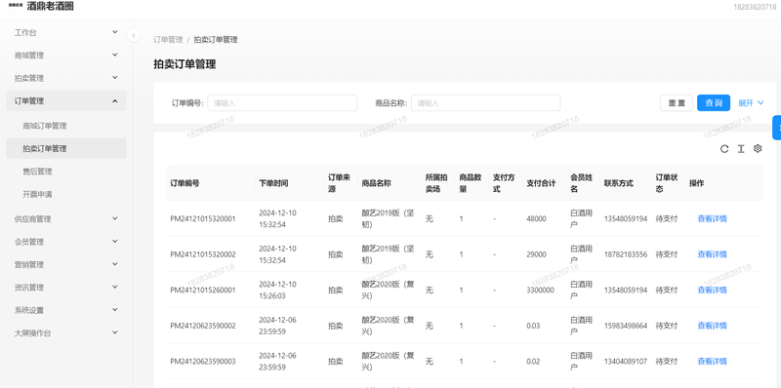Click the blue floating tab on the right edge
Screen dimensions: 781x388
(x=776, y=128)
